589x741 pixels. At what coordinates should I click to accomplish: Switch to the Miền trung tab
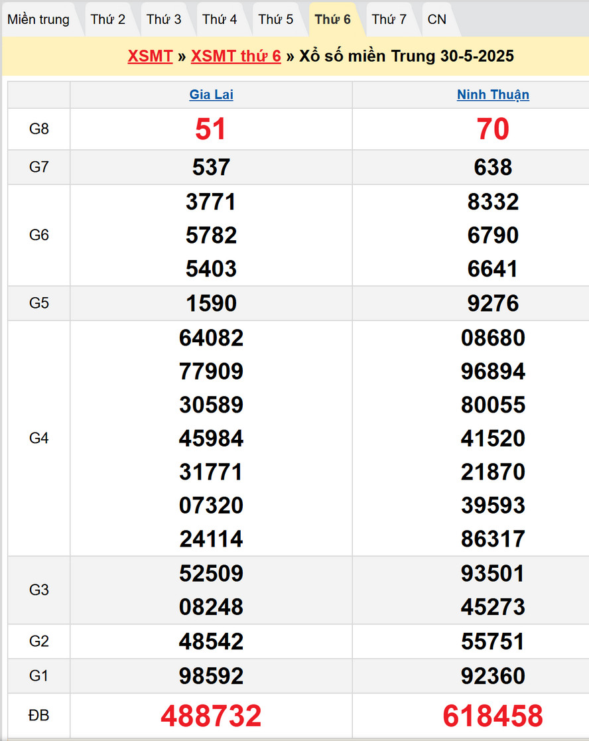(38, 19)
